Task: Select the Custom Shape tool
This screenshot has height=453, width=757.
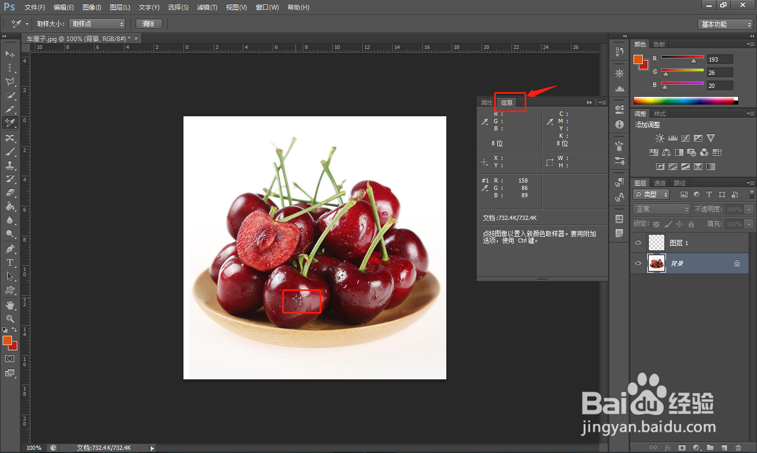Action: pyautogui.click(x=9, y=290)
